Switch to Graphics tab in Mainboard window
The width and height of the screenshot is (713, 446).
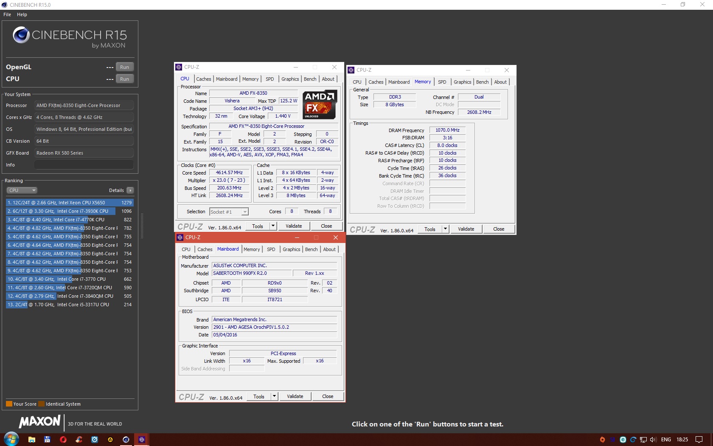(x=292, y=249)
